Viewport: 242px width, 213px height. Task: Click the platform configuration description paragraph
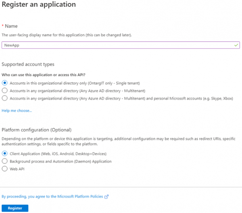pyautogui.click(x=118, y=141)
